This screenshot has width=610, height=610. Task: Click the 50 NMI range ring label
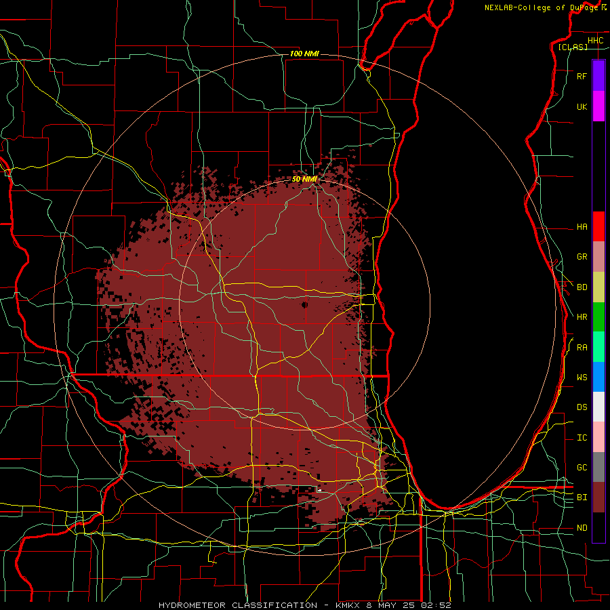click(304, 179)
